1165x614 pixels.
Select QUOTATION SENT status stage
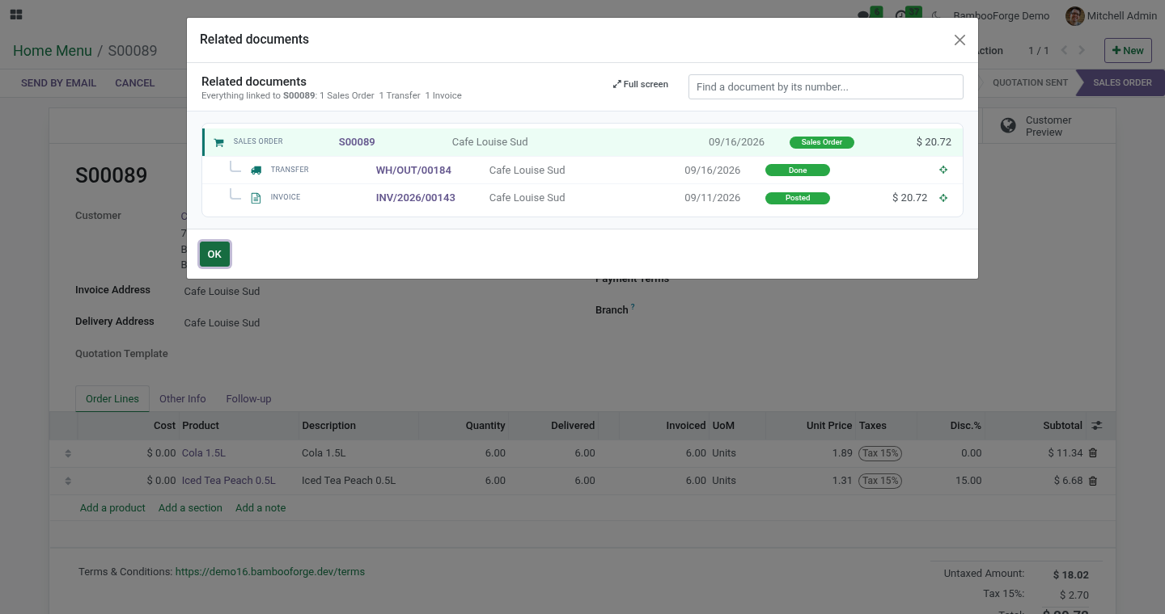point(1030,82)
